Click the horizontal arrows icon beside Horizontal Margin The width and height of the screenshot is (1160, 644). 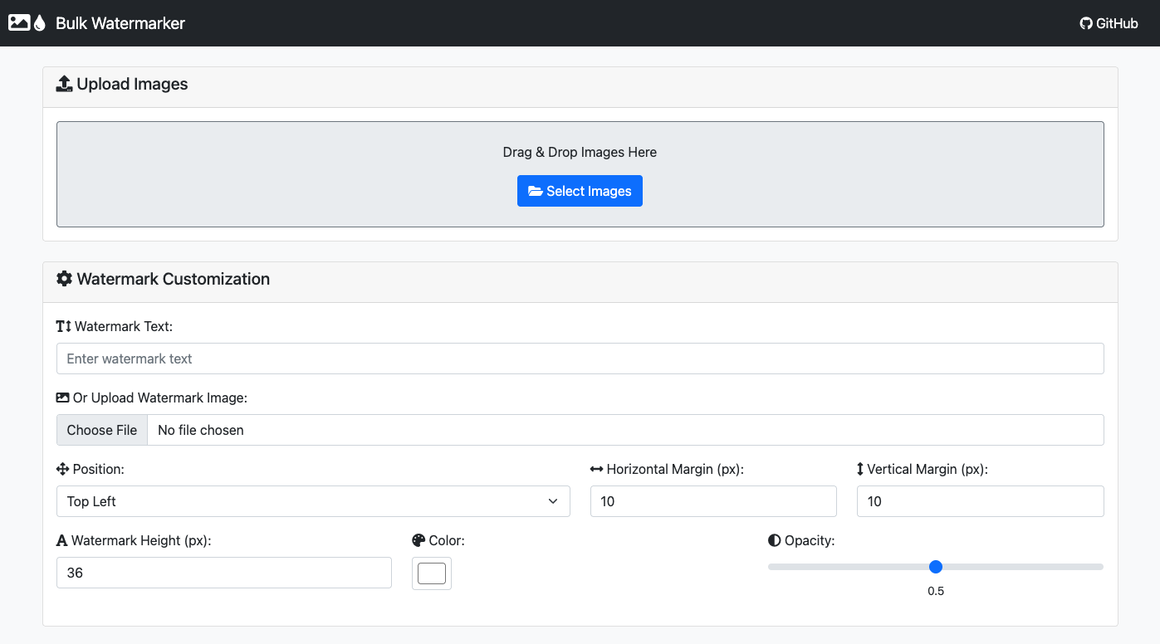(597, 470)
